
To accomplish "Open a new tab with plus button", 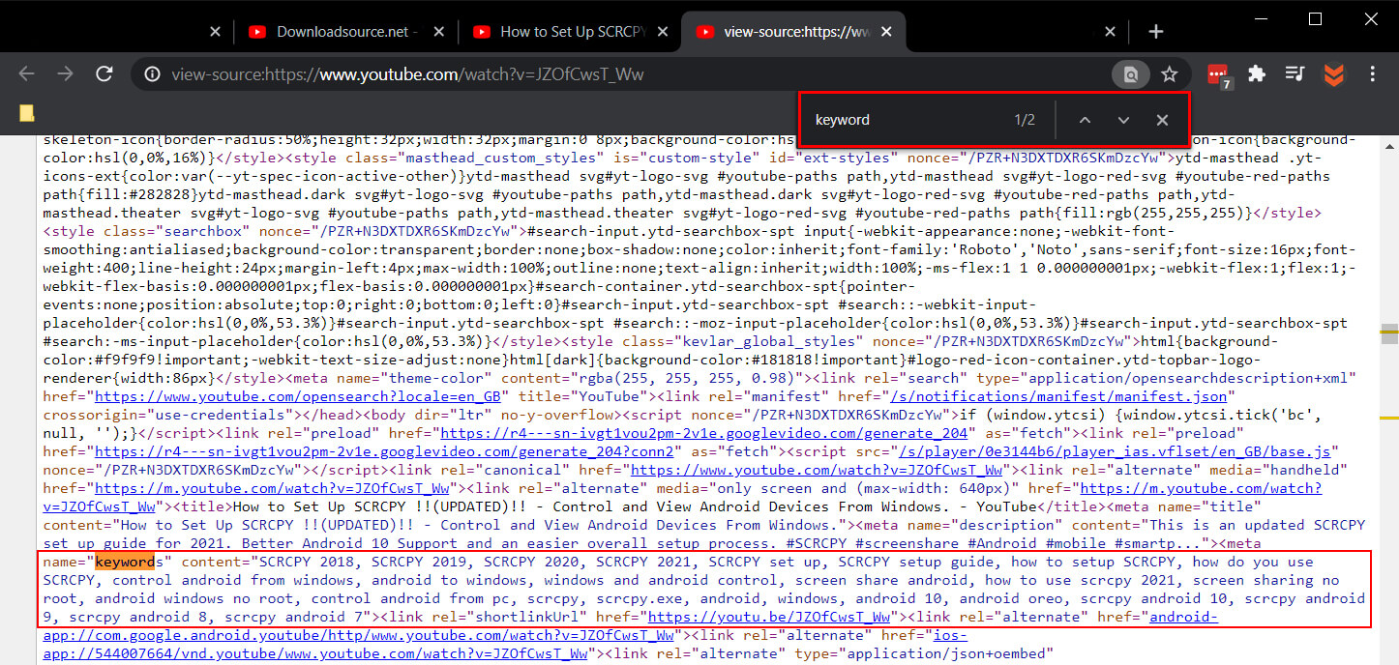I will [1155, 32].
